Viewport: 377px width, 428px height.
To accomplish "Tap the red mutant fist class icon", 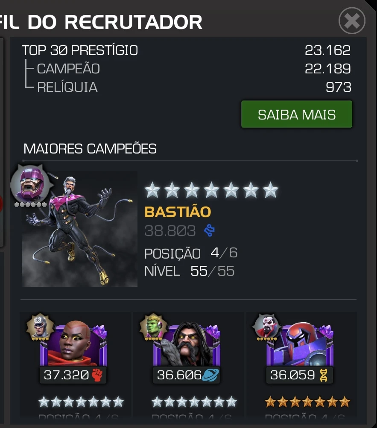I will coord(97,375).
